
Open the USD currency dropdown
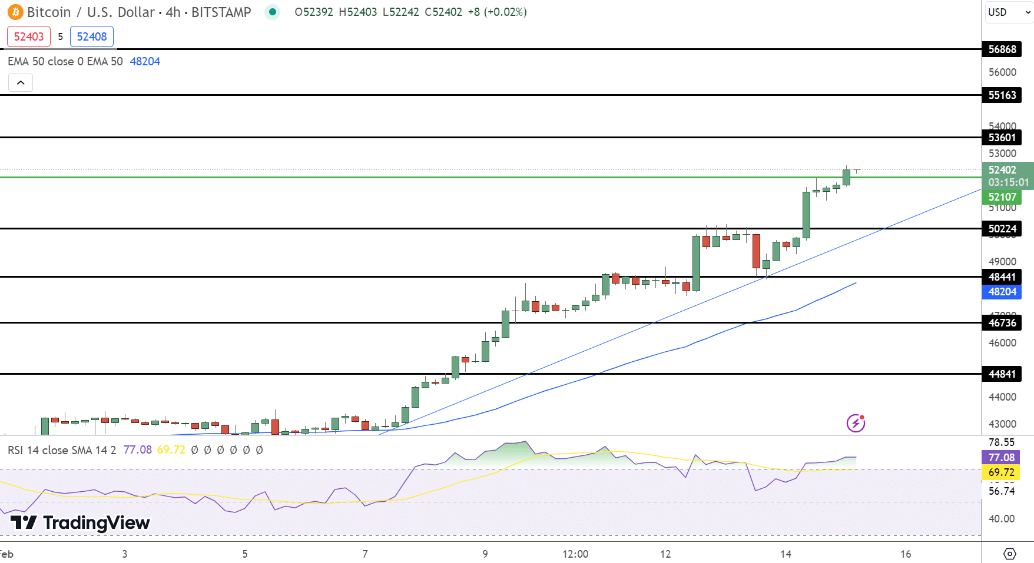1008,11
